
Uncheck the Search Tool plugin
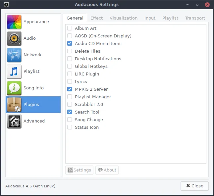[x=70, y=112]
